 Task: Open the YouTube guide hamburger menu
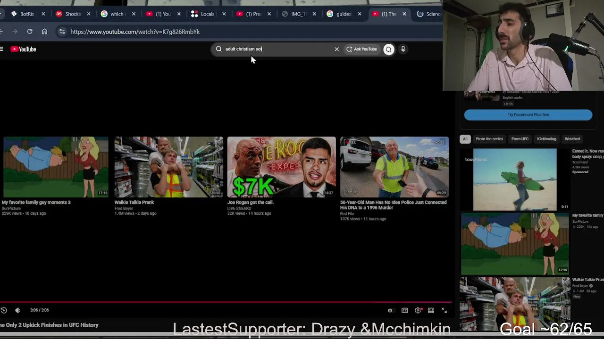pyautogui.click(x=2, y=49)
